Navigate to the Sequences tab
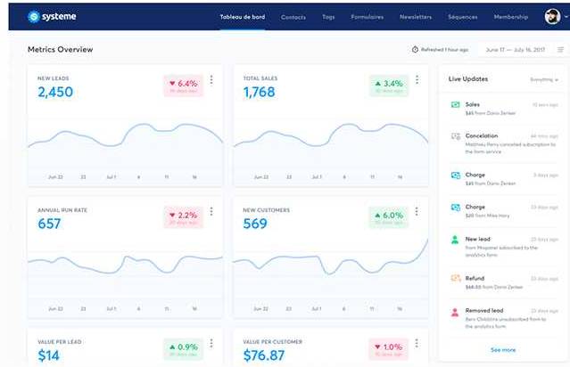The height and width of the screenshot is (367, 570). [x=462, y=17]
